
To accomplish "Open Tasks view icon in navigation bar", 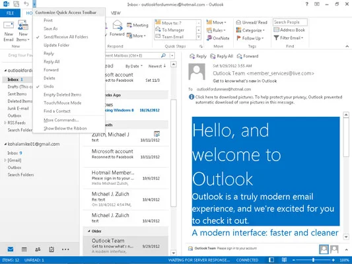I will pos(52,249).
